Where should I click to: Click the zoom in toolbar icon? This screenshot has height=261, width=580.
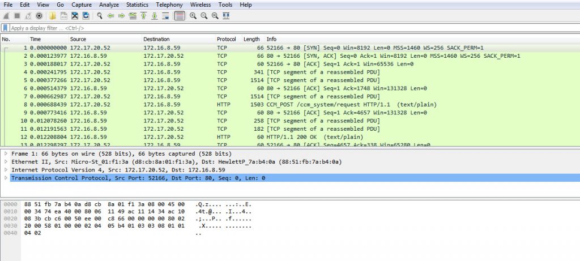coord(193,16)
